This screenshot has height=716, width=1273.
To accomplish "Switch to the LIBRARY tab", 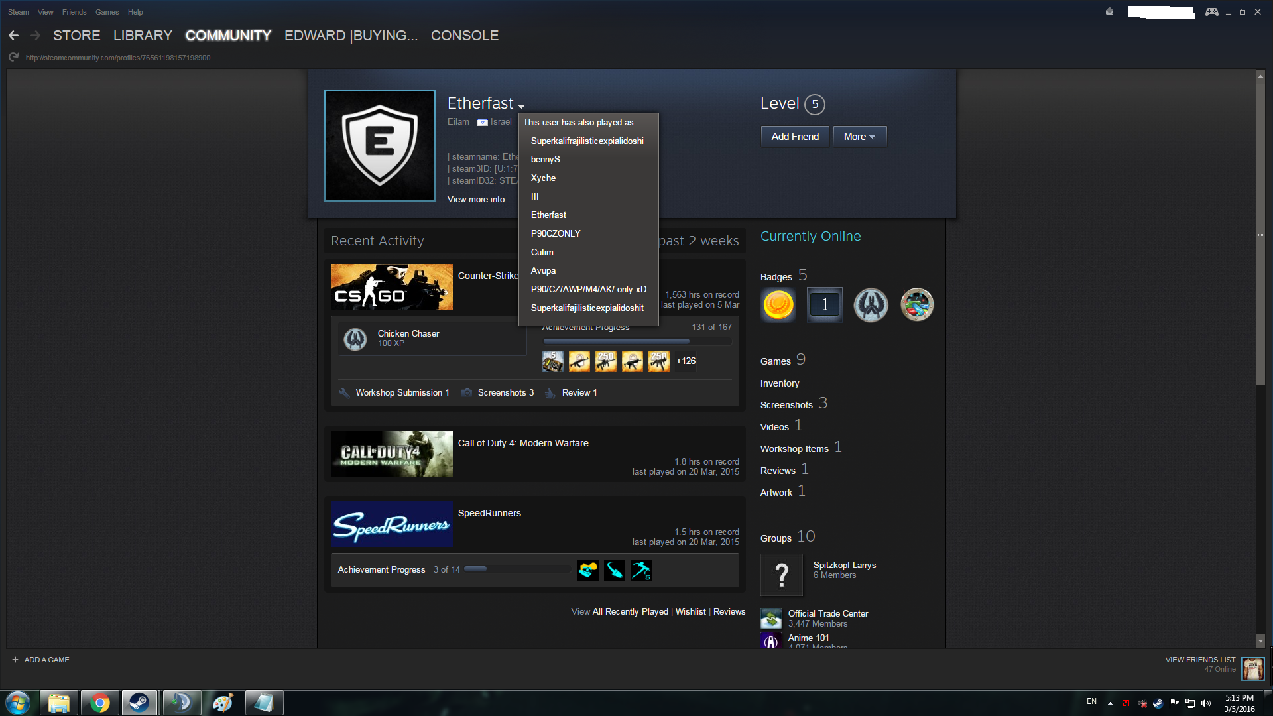I will click(143, 36).
